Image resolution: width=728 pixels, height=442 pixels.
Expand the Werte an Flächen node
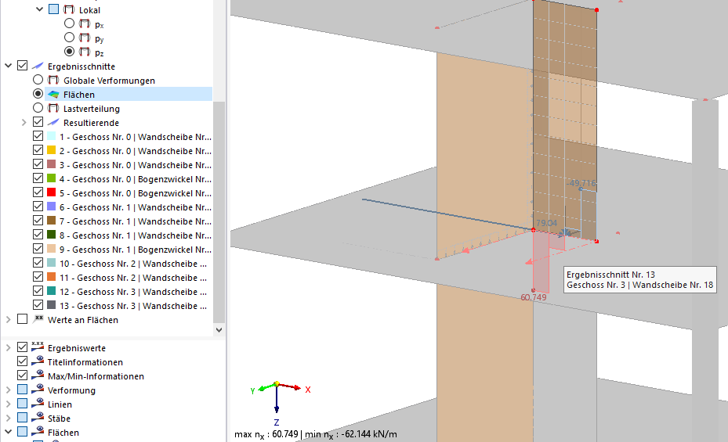(8, 320)
